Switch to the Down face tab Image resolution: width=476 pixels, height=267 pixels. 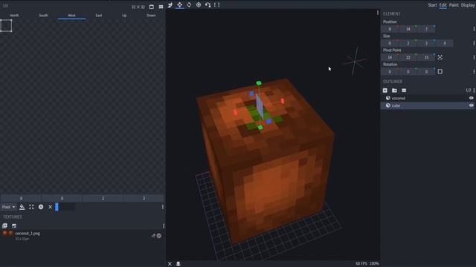pos(151,16)
